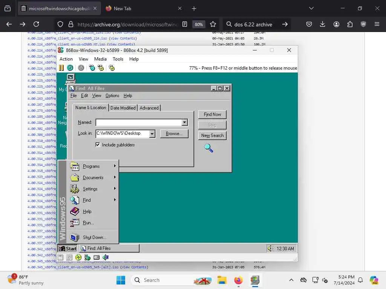Viewport: 386px width, 289px height.
Task: Click Windows taskbar Search box
Action: [x=172, y=280]
